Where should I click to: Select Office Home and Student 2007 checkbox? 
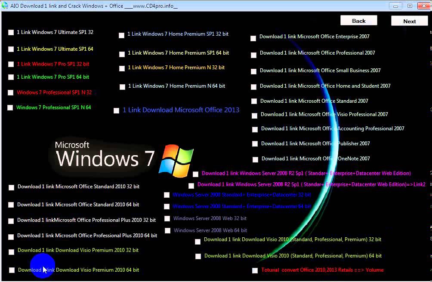[254, 87]
